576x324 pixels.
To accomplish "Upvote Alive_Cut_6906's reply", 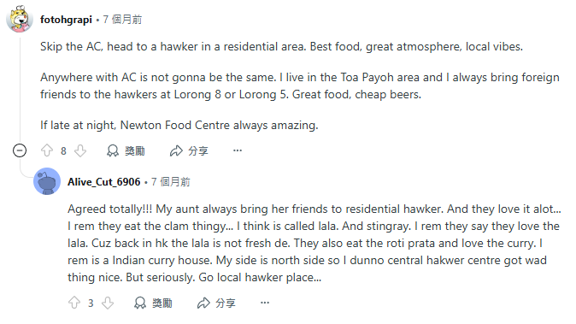I will tap(74, 303).
